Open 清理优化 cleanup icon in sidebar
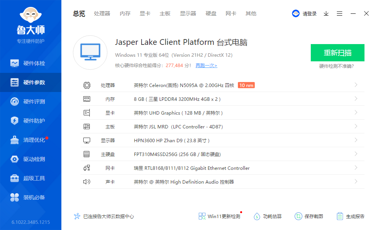The height and width of the screenshot is (230, 376). tap(15, 140)
